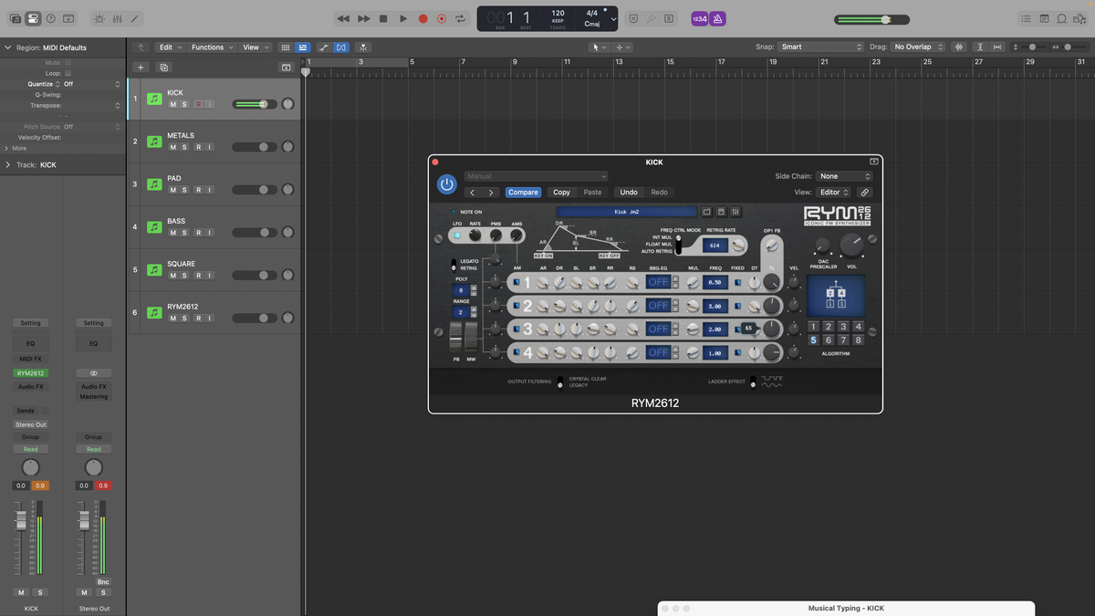This screenshot has width=1095, height=616.
Task: Solo the METALS track
Action: point(184,147)
